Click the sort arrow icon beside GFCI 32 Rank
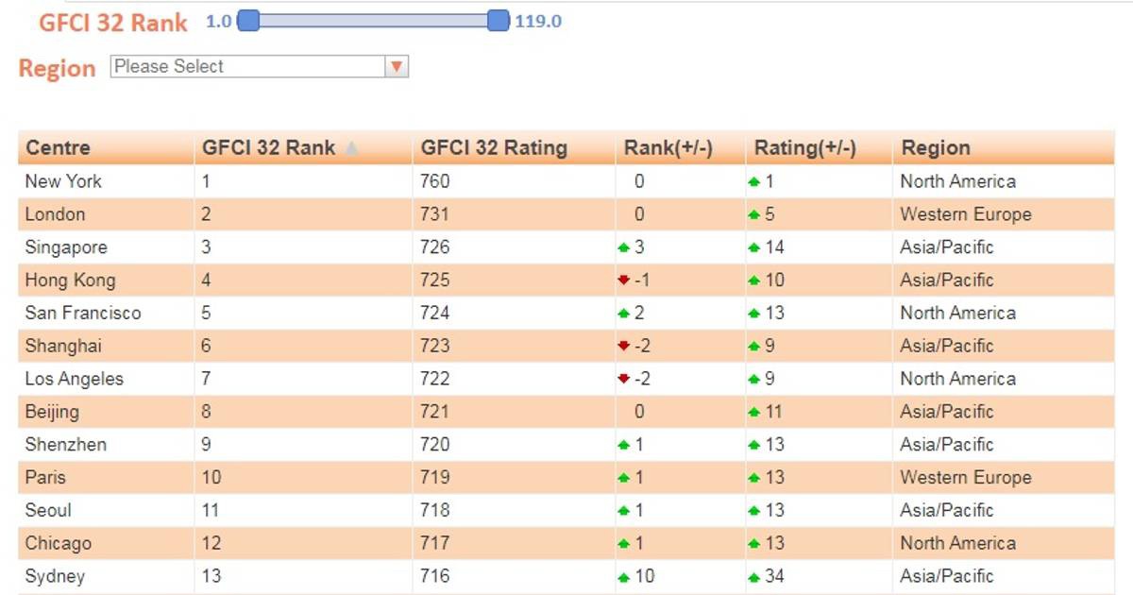Viewport: 1133px width, 595px height. tap(351, 148)
